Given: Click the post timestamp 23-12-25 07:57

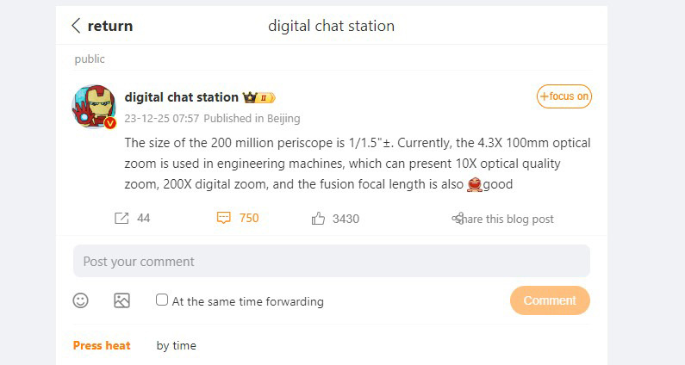Looking at the screenshot, I should (162, 119).
